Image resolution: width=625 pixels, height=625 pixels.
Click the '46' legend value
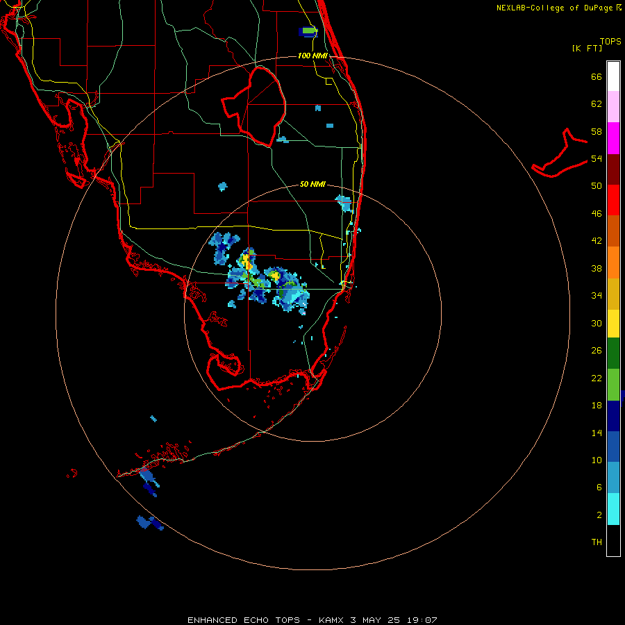(597, 214)
